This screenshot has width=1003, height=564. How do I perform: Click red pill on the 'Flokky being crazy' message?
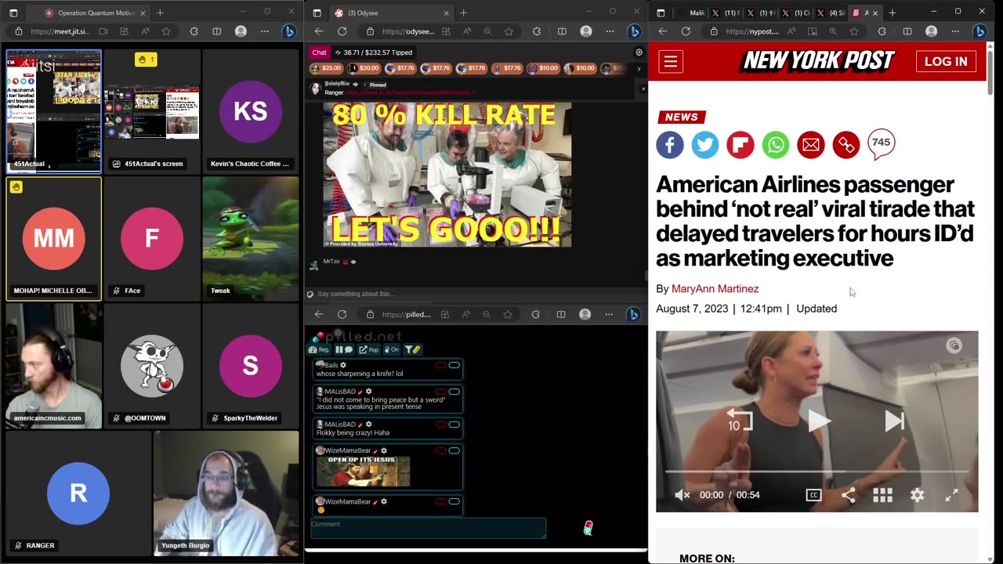pos(441,424)
